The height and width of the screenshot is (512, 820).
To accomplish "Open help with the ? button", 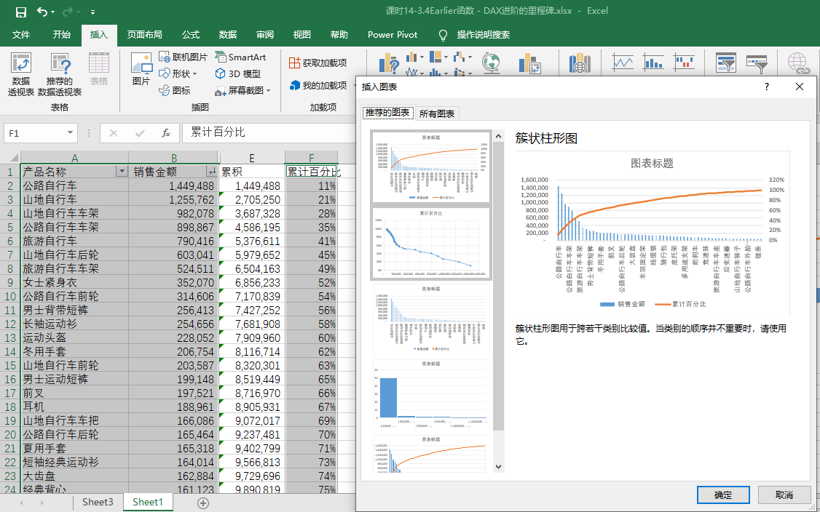I will [x=767, y=87].
